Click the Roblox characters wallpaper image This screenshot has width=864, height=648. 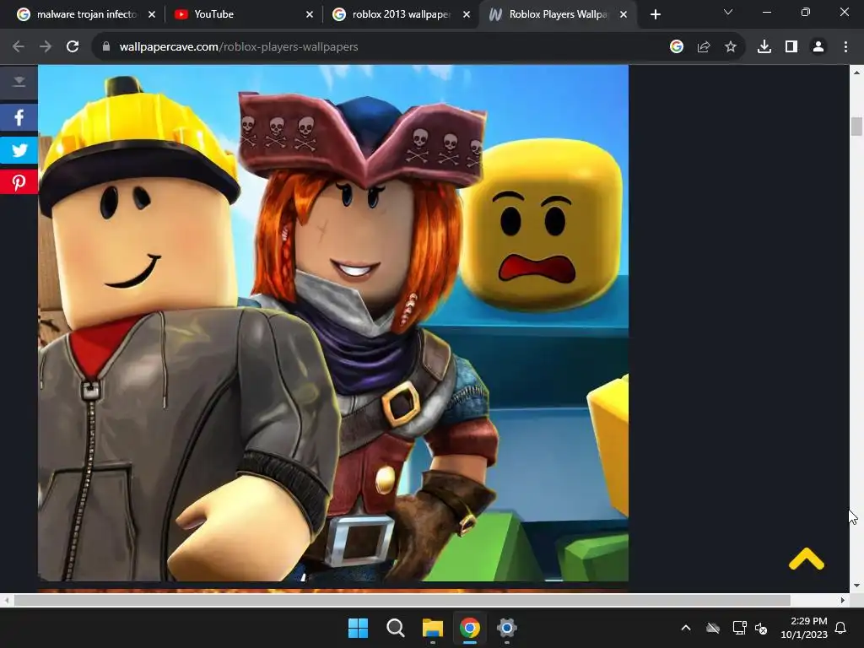(333, 323)
